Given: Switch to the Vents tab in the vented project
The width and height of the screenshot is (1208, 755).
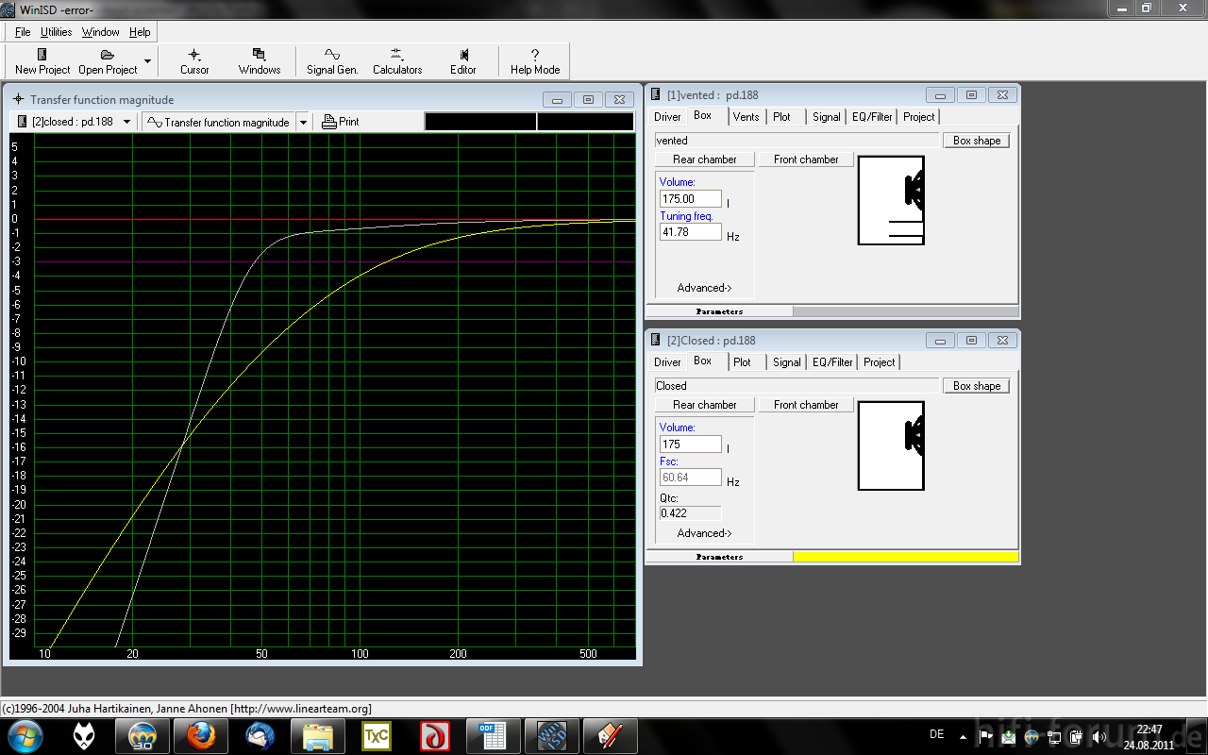Looking at the screenshot, I should pos(746,117).
